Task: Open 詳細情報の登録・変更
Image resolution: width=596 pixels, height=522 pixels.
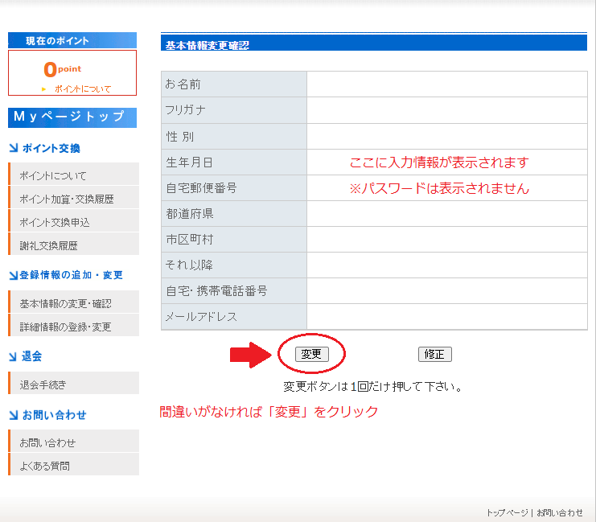Action: [74, 327]
